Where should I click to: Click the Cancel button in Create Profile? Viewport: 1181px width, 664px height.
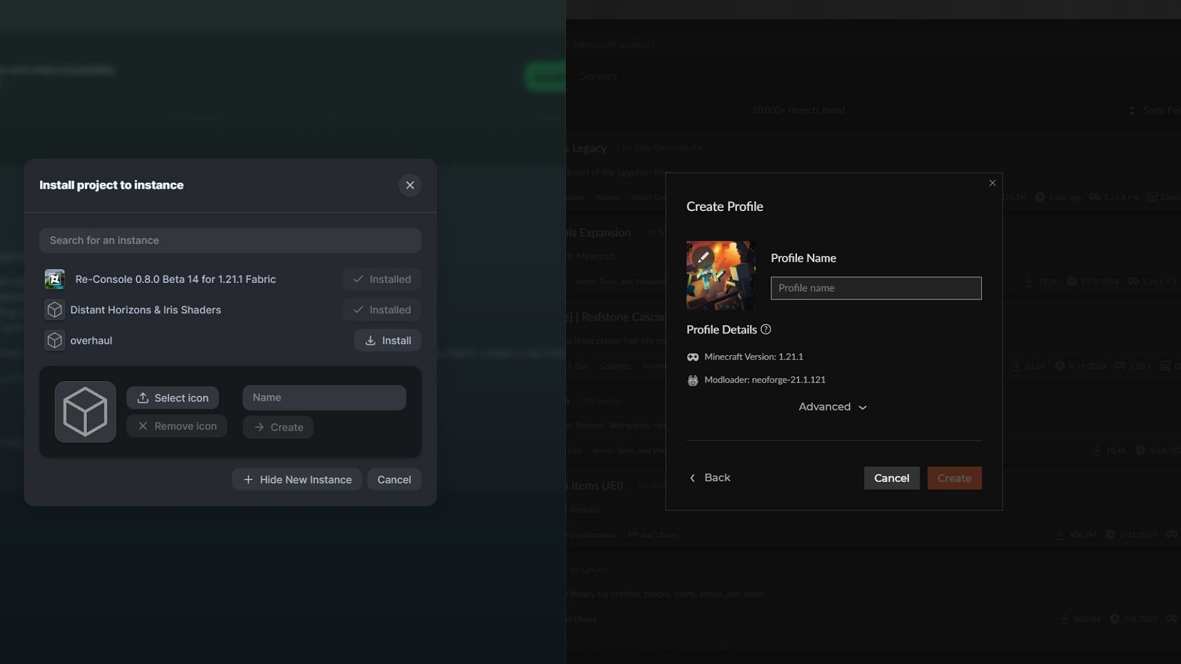pos(891,478)
